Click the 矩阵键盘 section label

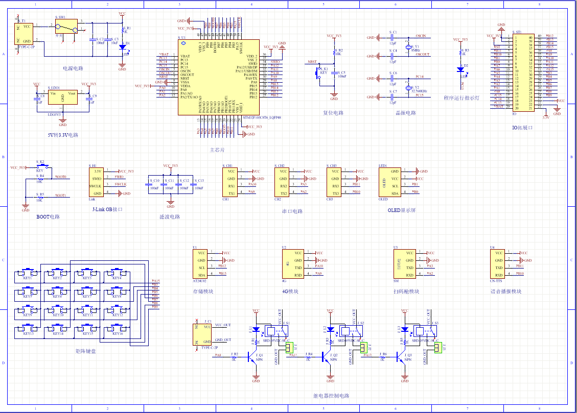pyautogui.click(x=86, y=351)
